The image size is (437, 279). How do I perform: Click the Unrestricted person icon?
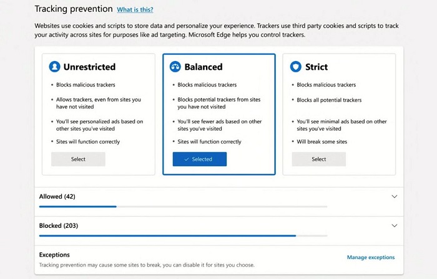pyautogui.click(x=55, y=67)
